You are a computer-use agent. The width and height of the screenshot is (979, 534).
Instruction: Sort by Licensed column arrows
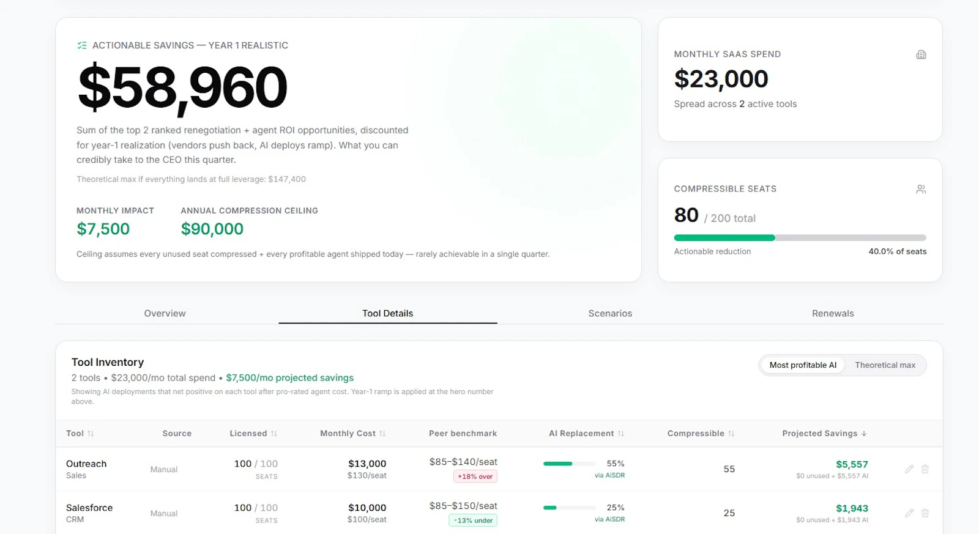tap(274, 434)
